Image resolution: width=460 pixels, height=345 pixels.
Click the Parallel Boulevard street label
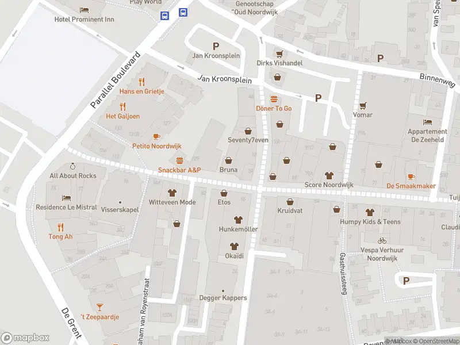click(x=115, y=81)
